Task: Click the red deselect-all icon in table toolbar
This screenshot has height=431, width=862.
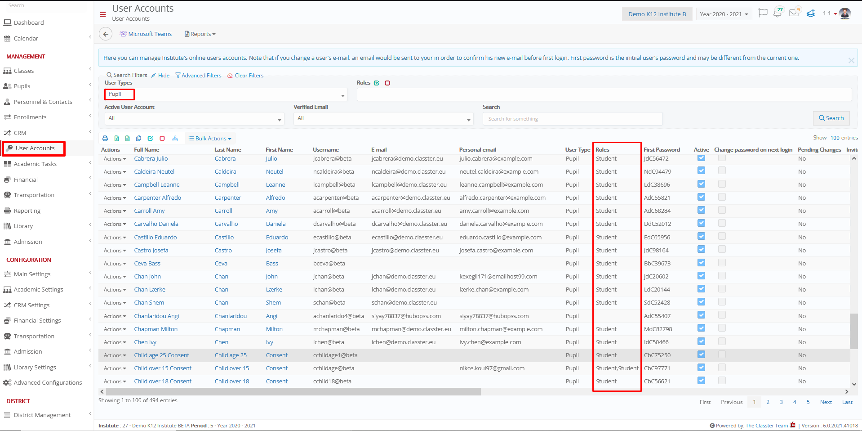Action: pyautogui.click(x=162, y=139)
